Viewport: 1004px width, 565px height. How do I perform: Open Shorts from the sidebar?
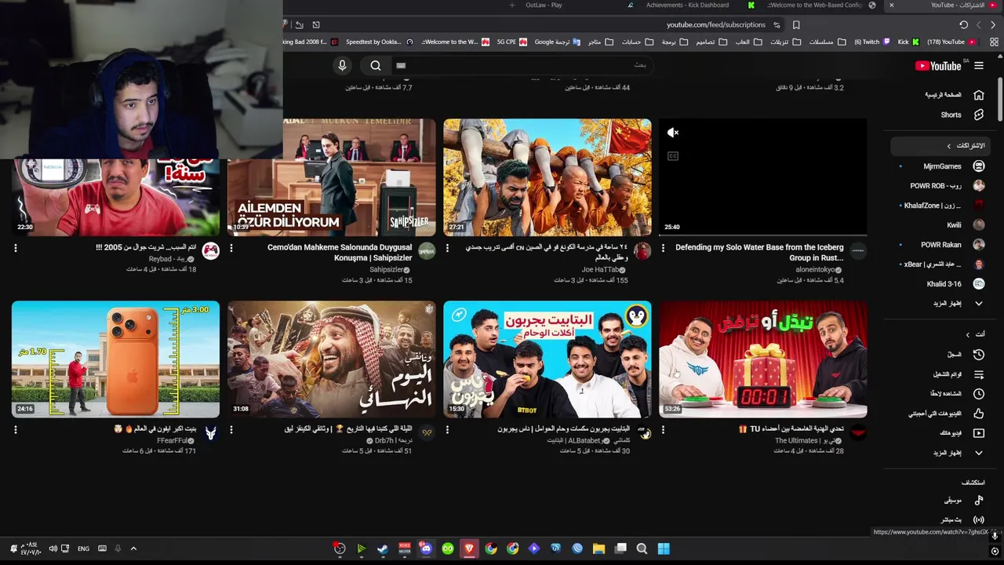953,115
